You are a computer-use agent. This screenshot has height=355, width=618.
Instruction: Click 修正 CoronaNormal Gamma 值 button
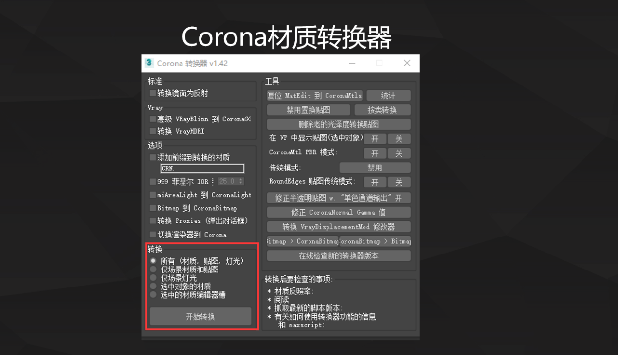(x=339, y=213)
